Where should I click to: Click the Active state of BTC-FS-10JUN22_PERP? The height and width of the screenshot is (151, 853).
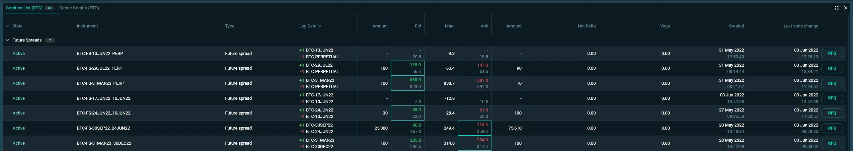point(19,54)
